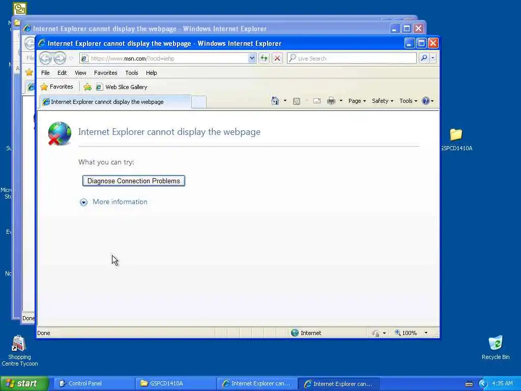Go to Home page icon
Image resolution: width=521 pixels, height=391 pixels.
tap(275, 101)
